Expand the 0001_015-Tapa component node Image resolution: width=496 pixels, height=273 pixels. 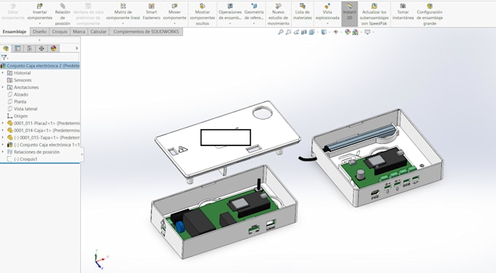click(3, 137)
